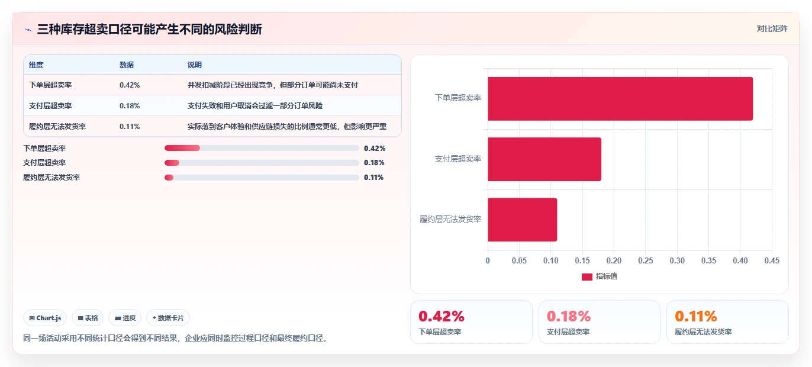Open the 0.18% 支付层超卖率 data card
Viewport: 812px width, 367px height.
click(x=599, y=322)
